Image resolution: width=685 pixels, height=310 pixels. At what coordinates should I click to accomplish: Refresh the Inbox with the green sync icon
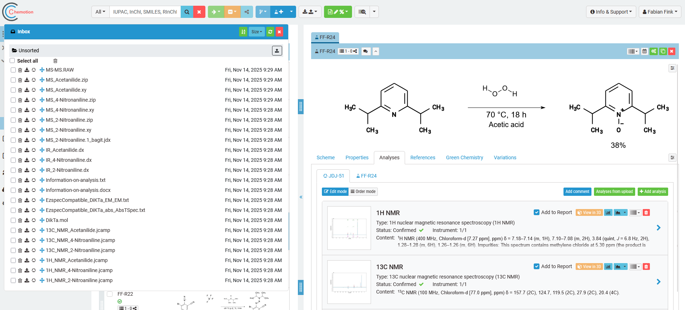(270, 32)
